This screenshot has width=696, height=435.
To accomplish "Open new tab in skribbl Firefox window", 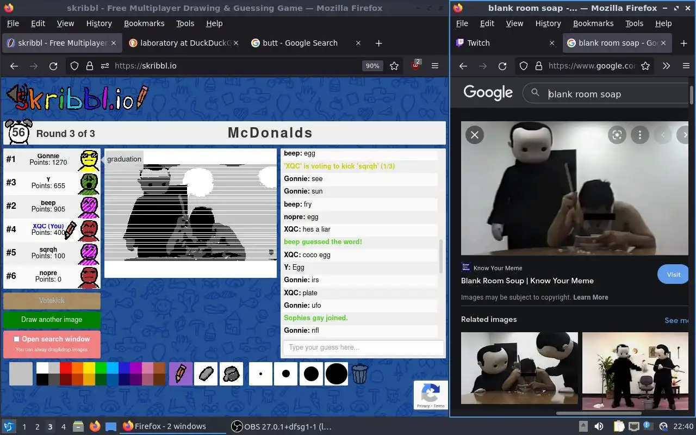I will pyautogui.click(x=379, y=43).
